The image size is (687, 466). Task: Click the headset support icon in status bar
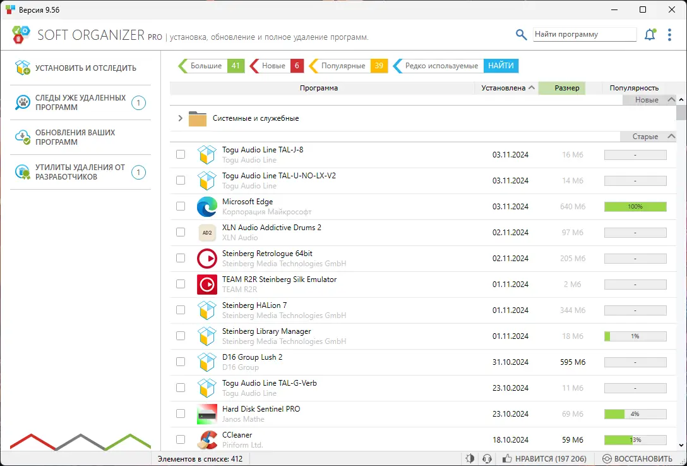coord(487,459)
